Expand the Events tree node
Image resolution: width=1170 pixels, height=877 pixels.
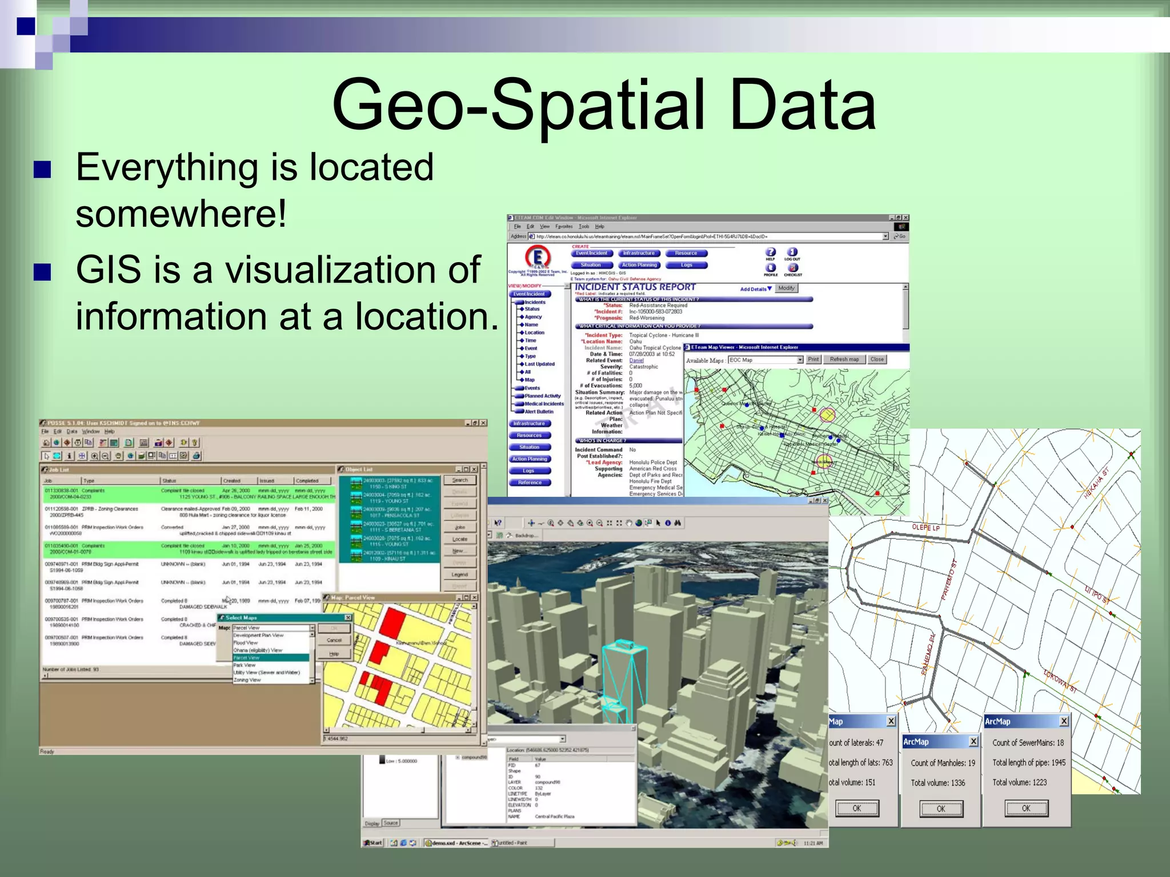coord(519,388)
